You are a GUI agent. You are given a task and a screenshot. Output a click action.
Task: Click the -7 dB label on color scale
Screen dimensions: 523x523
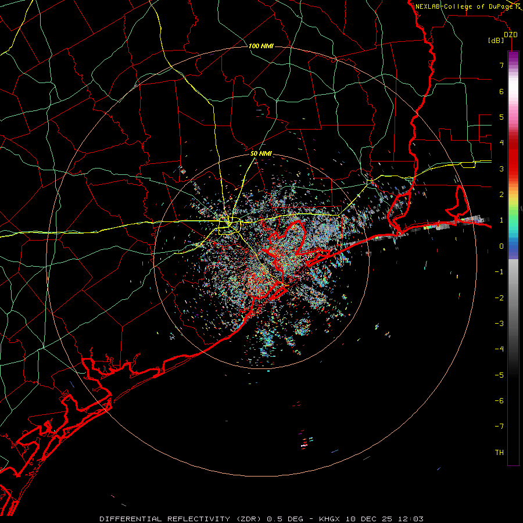[x=499, y=427]
